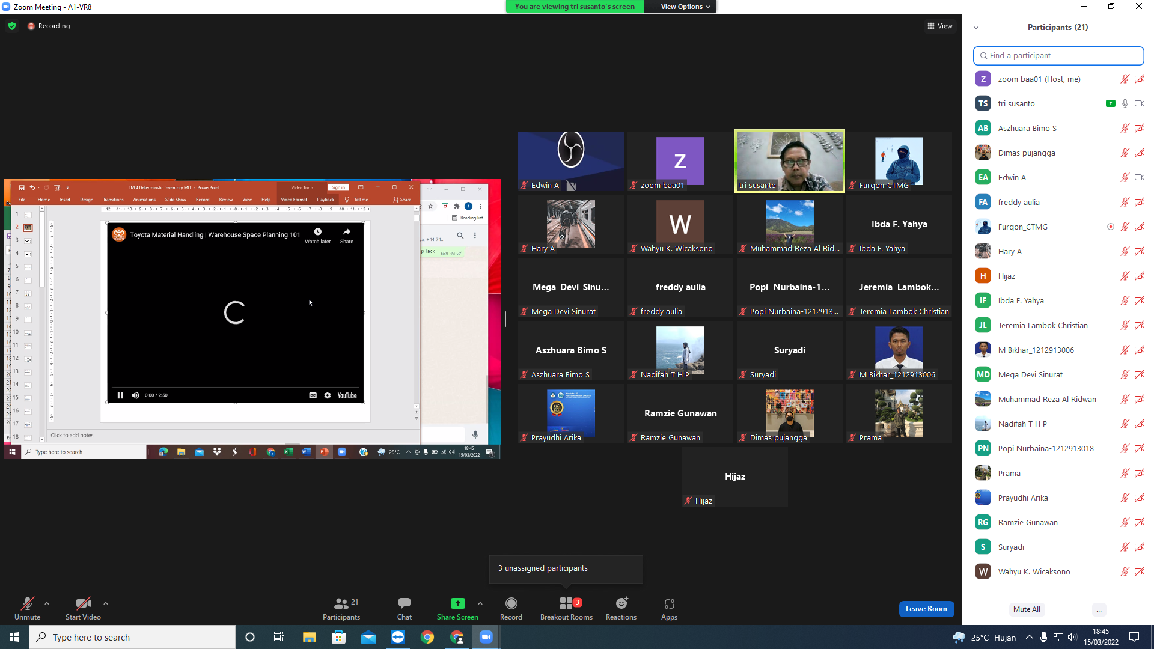Viewport: 1154px width, 649px height.
Task: Select Furqon_CTMG's video tile
Action: (899, 161)
